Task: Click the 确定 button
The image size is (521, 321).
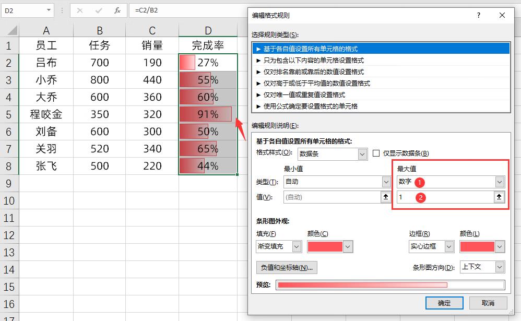Action: (444, 303)
